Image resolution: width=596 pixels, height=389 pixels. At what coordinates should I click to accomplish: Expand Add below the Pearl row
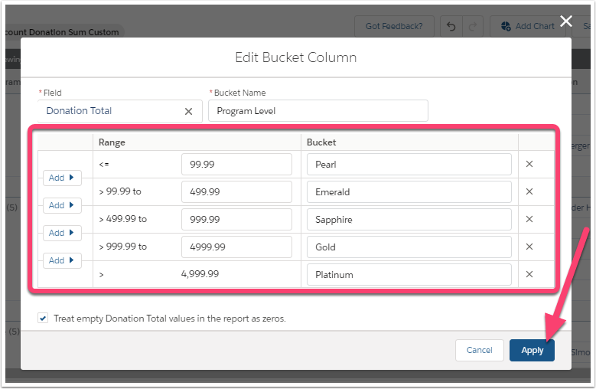tap(62, 178)
